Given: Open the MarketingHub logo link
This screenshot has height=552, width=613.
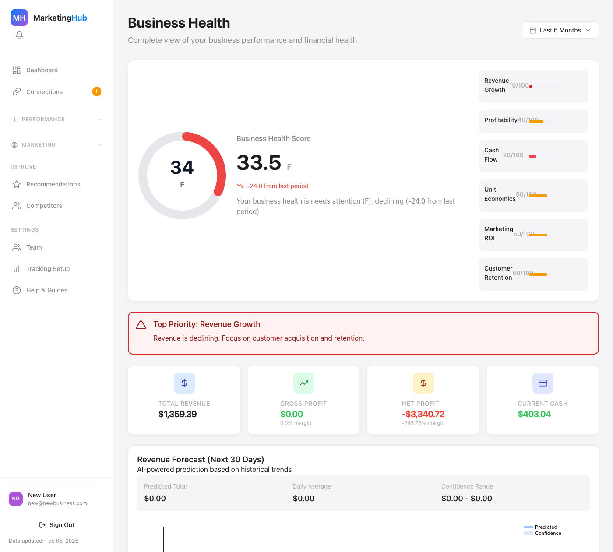Looking at the screenshot, I should pyautogui.click(x=48, y=18).
